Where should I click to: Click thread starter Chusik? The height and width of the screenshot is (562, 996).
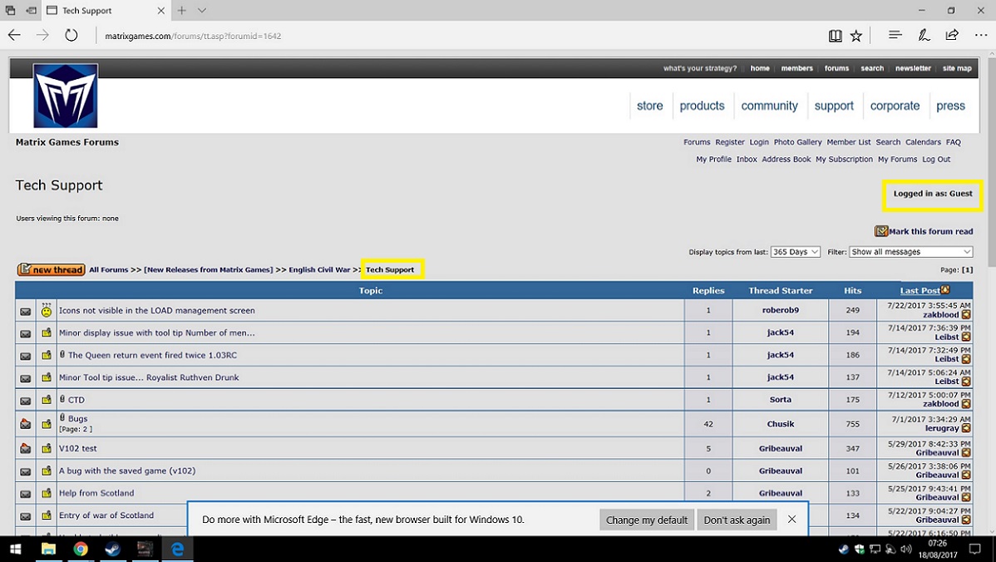[781, 424]
